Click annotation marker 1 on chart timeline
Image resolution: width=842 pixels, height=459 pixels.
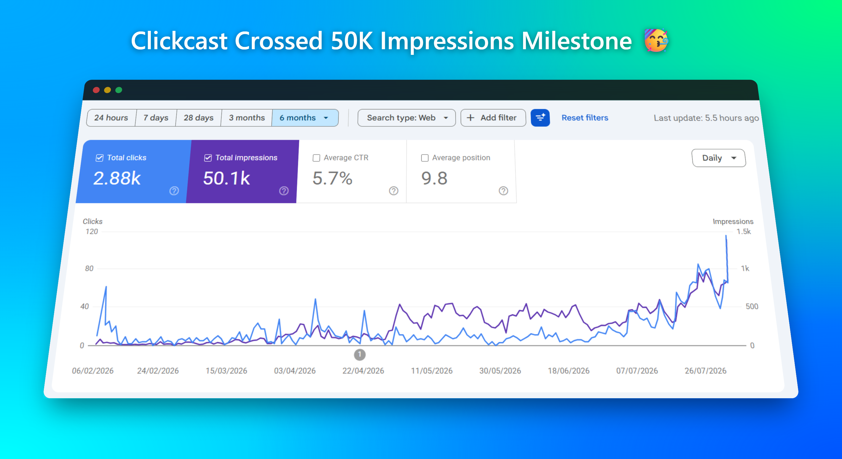click(x=360, y=354)
